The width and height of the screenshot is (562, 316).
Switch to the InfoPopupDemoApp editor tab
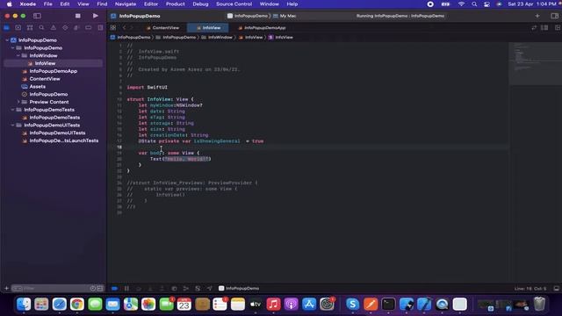262,27
